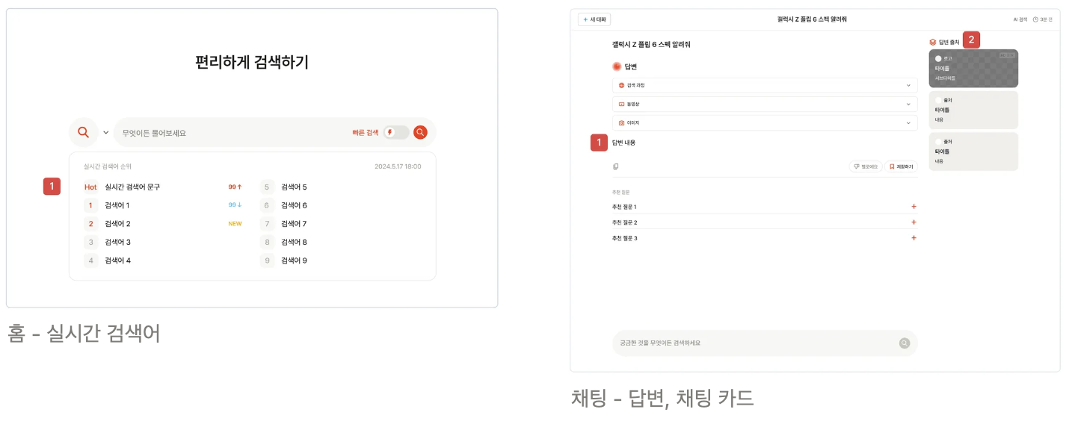Click the 새 대화 button

(x=594, y=19)
